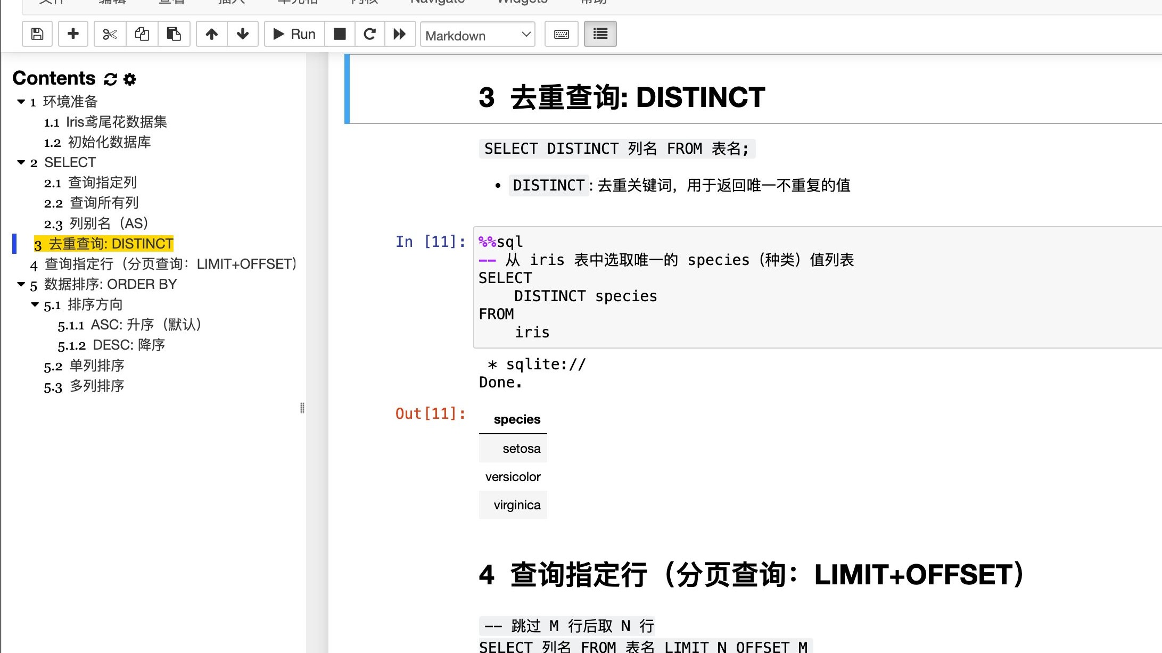Viewport: 1162px width, 653px height.
Task: Click inside the In [11] code cell
Action: (818, 287)
